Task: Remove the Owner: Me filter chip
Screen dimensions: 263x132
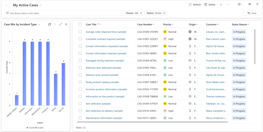Action: [141, 13]
